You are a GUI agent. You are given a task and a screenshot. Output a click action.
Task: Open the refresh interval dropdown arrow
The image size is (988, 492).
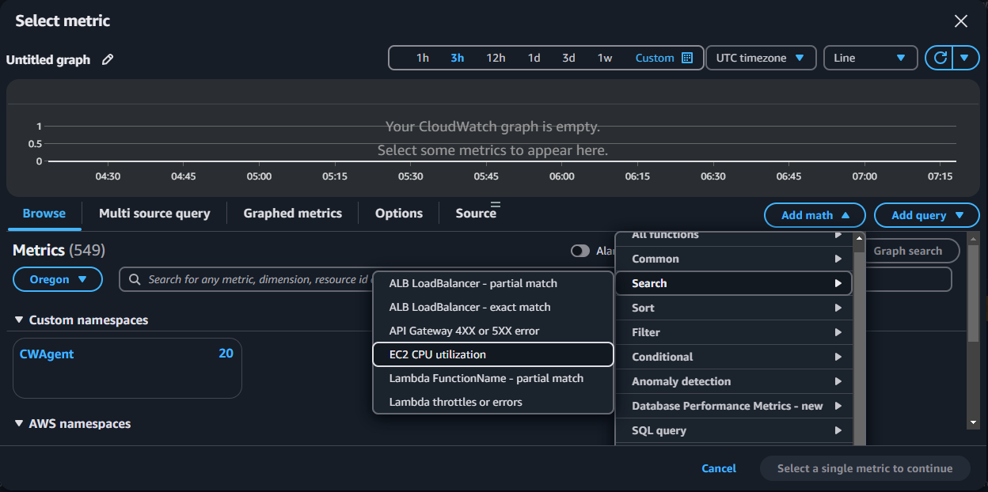[964, 58]
